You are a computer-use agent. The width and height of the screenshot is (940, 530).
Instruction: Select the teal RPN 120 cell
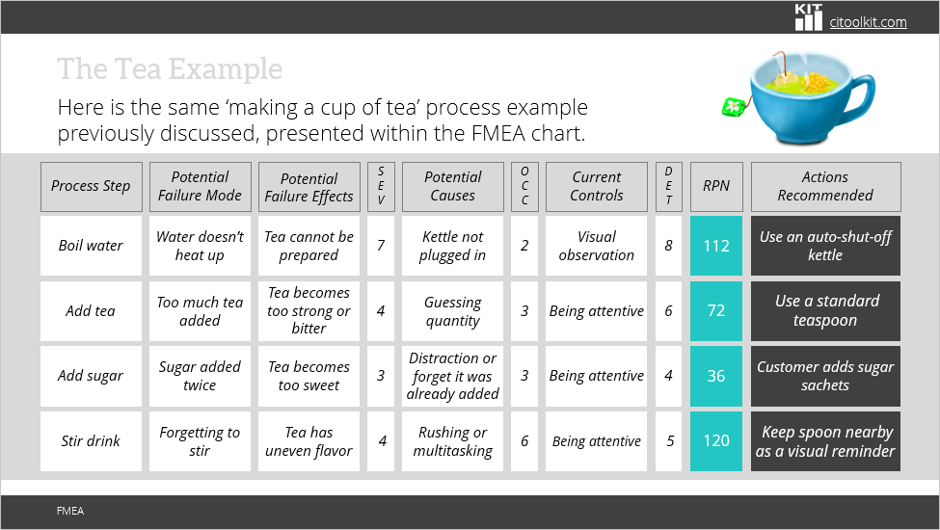[x=716, y=441]
